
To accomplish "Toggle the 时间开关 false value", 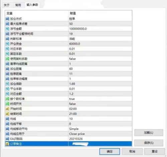I will [x=100, y=104].
